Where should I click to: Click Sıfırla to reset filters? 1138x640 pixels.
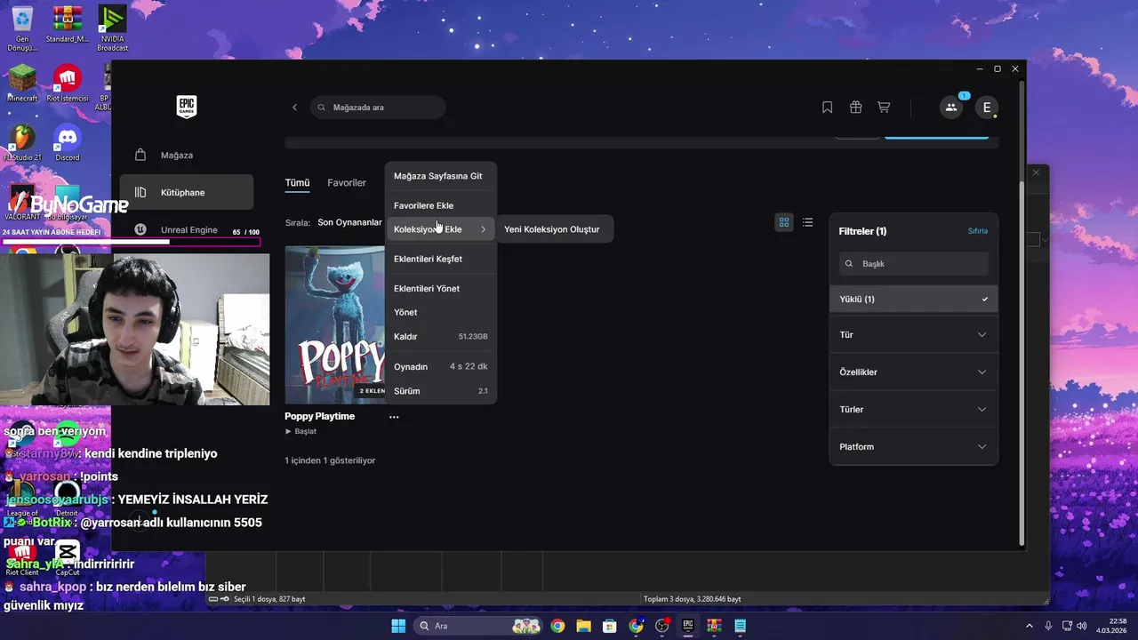point(978,231)
